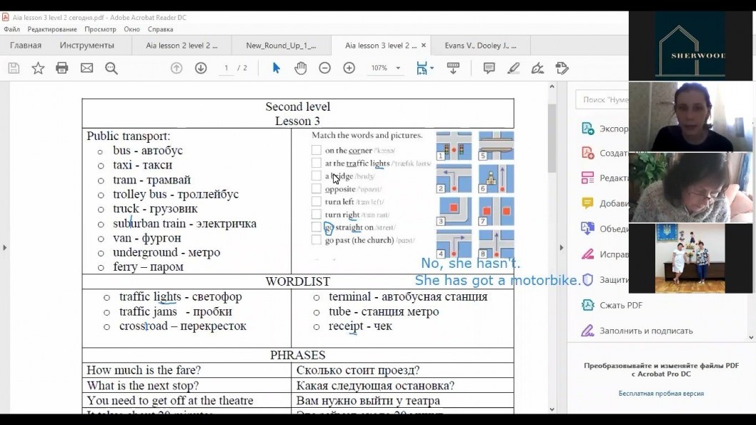The width and height of the screenshot is (756, 425).
Task: Tick the checkbox beside 'turn left'
Action: pyautogui.click(x=317, y=201)
